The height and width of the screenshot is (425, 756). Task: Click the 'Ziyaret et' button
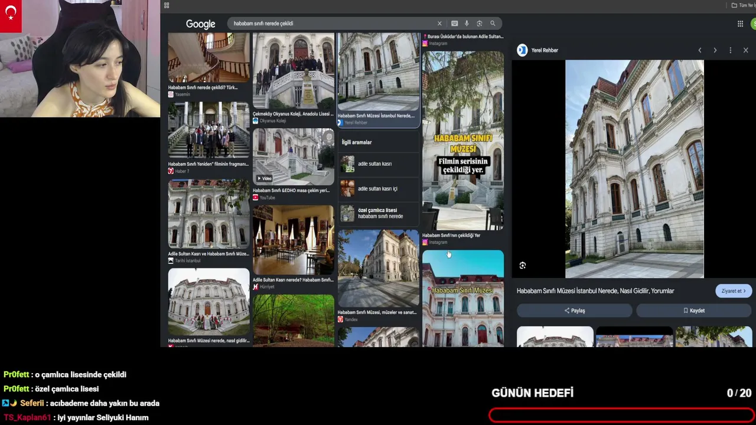733,291
